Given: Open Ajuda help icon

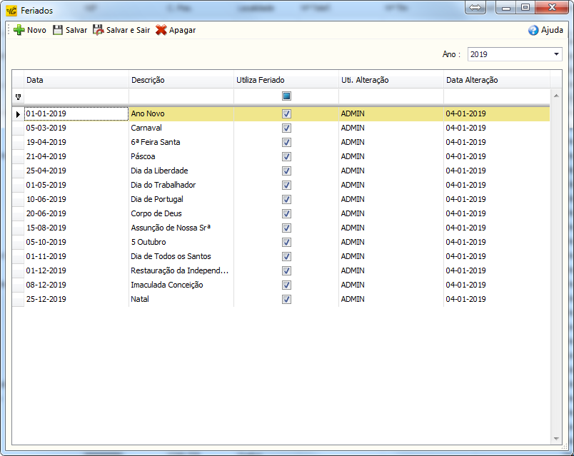Looking at the screenshot, I should (533, 30).
